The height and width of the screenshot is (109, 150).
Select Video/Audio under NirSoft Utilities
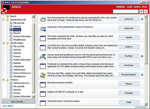click(x=19, y=66)
